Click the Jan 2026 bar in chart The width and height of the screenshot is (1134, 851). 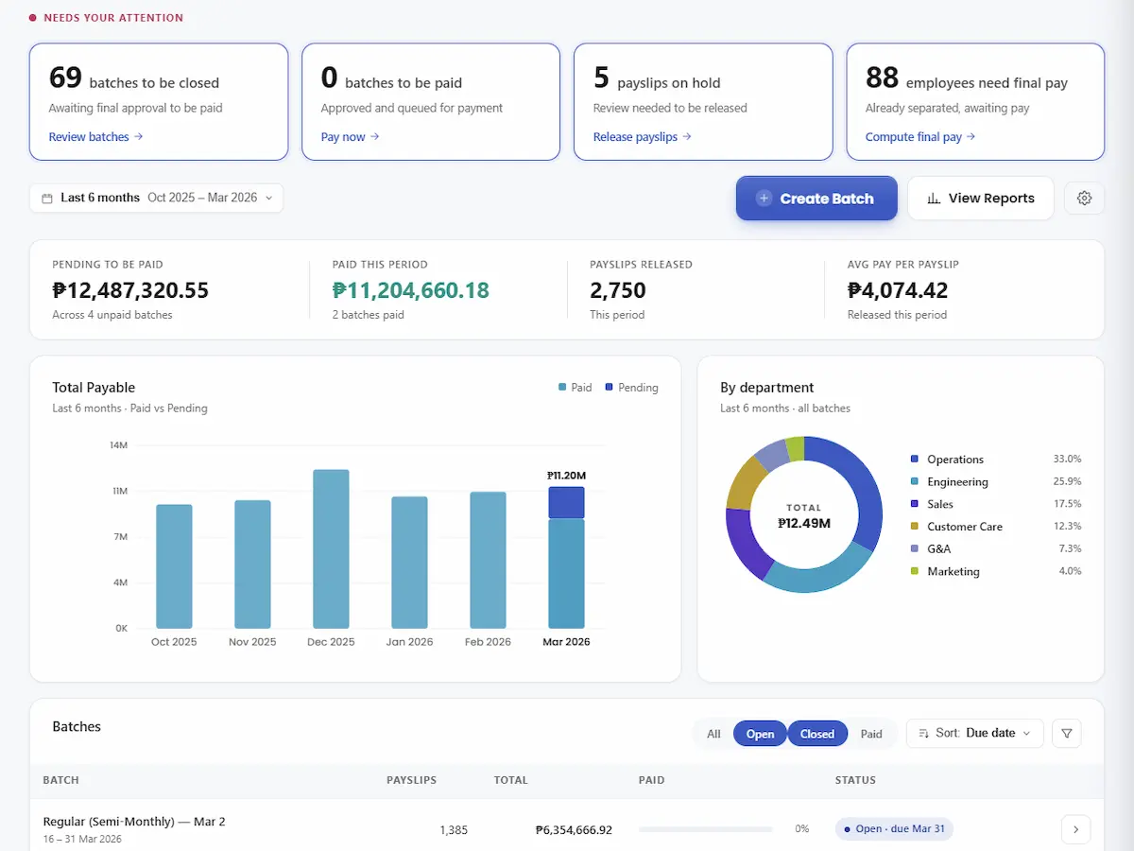point(409,563)
